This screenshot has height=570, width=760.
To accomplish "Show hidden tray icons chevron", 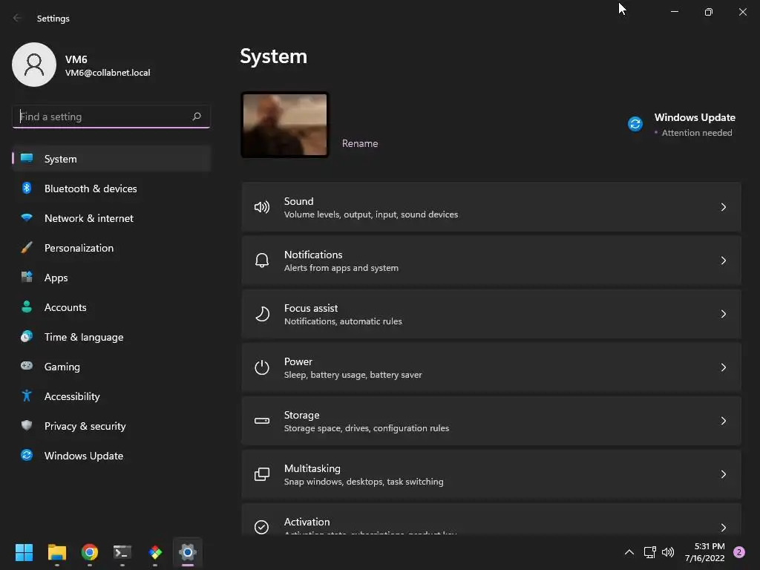I will [629, 552].
